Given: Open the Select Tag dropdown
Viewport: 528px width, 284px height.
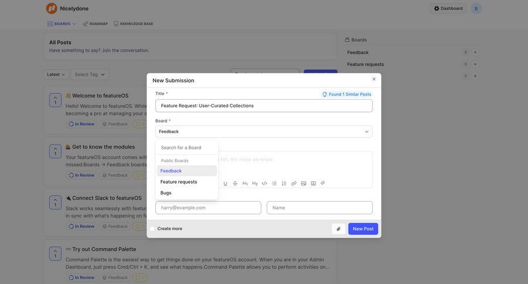Looking at the screenshot, I should coord(90,75).
